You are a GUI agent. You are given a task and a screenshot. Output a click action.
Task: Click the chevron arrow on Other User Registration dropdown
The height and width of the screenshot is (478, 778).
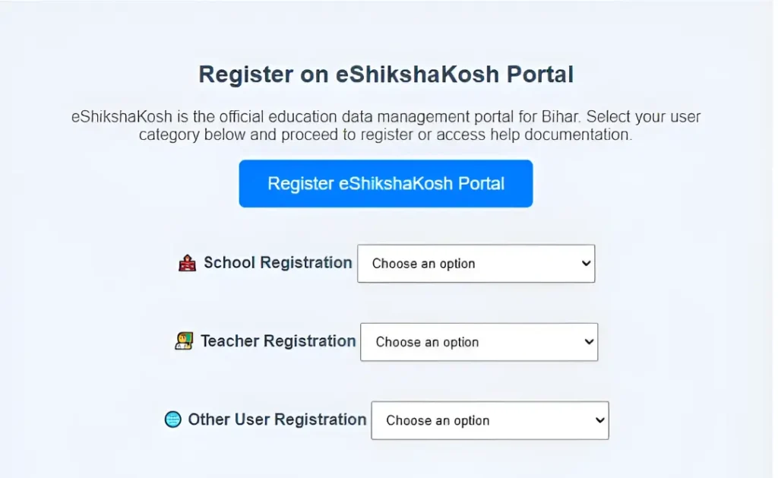[x=599, y=420]
